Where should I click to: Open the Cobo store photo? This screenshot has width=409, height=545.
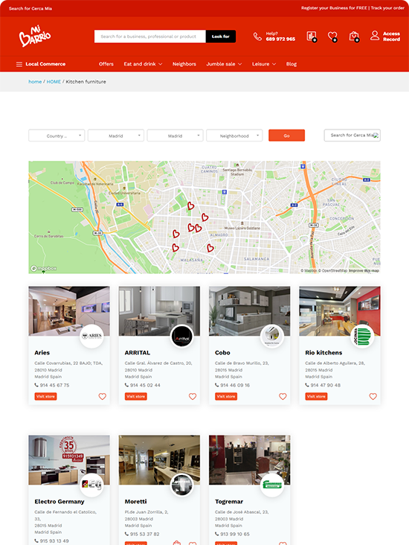[250, 311]
